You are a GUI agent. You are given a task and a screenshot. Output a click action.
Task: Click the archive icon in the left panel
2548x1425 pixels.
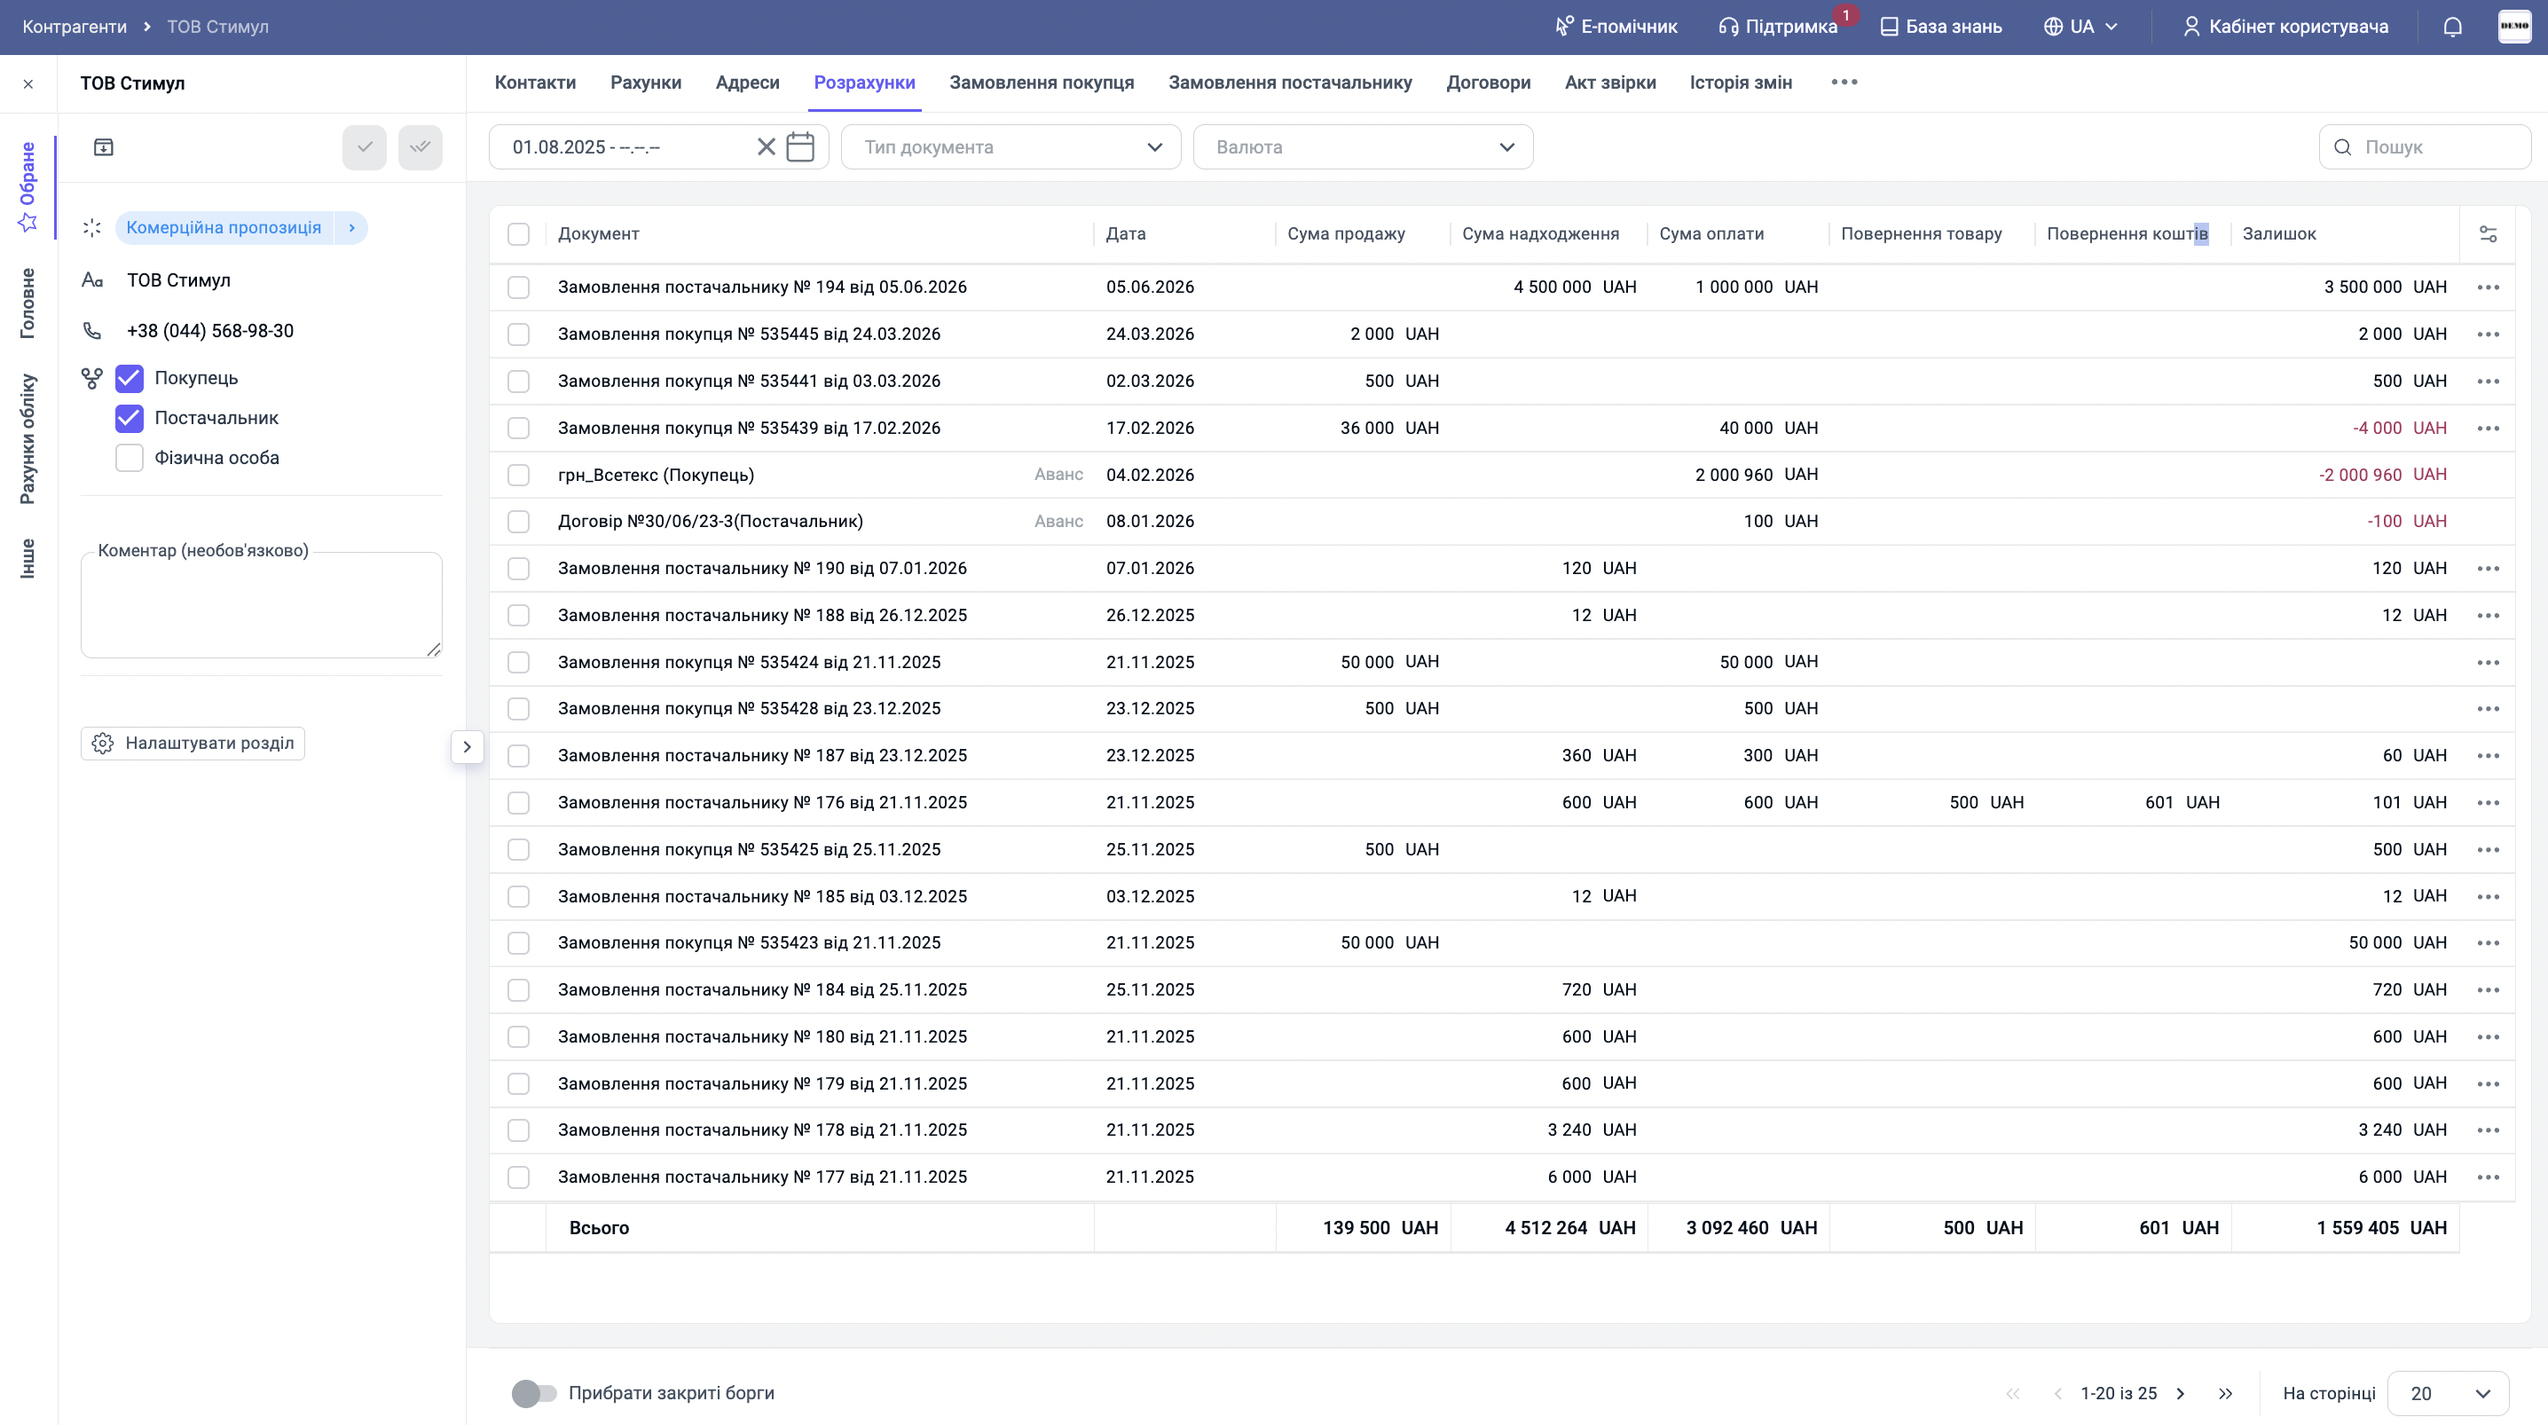coord(104,147)
